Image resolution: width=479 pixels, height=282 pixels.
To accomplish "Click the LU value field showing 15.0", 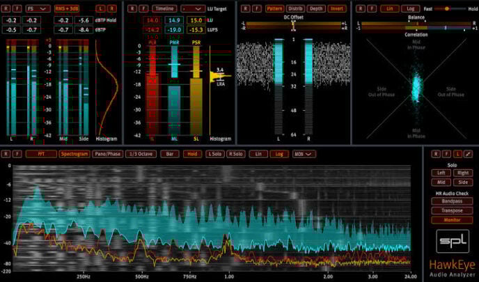I will pyautogui.click(x=196, y=21).
